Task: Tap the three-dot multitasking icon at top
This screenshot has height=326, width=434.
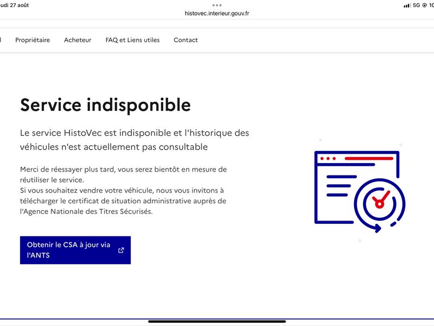Action: pos(217,5)
